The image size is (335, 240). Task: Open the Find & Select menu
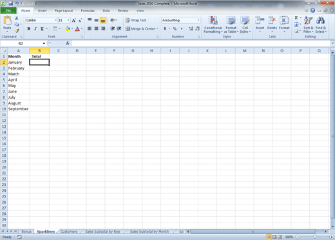click(x=321, y=25)
